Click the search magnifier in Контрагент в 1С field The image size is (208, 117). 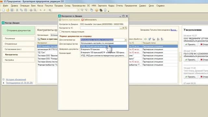coord(126,28)
